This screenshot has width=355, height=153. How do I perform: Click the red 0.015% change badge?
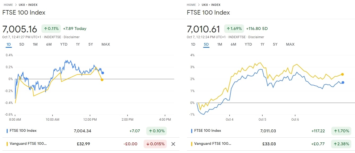155,144
